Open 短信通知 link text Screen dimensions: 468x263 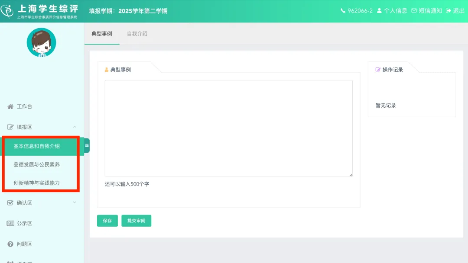click(430, 11)
